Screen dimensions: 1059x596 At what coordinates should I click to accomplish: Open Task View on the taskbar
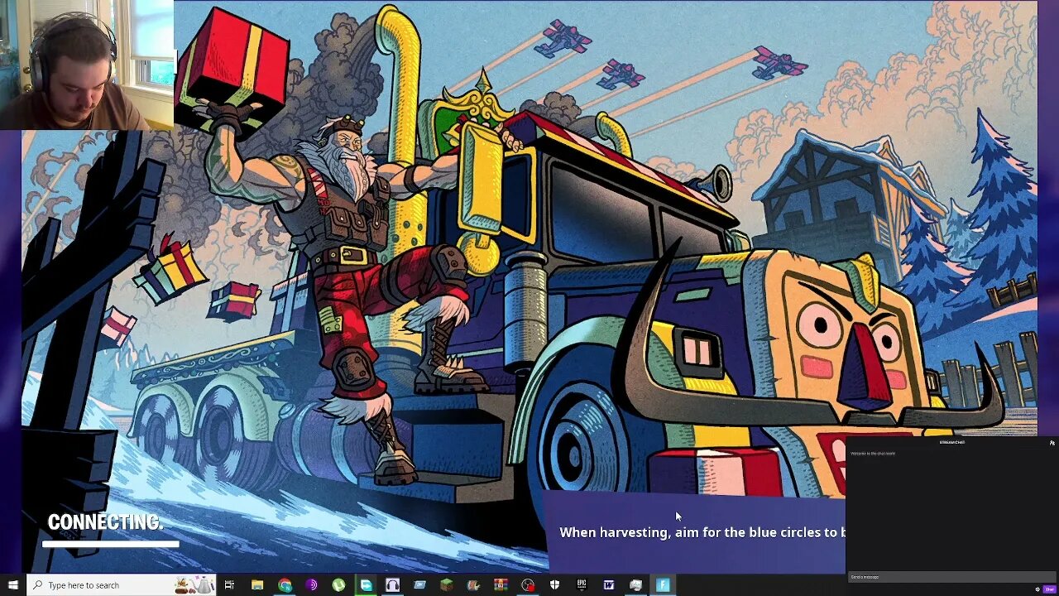click(230, 585)
